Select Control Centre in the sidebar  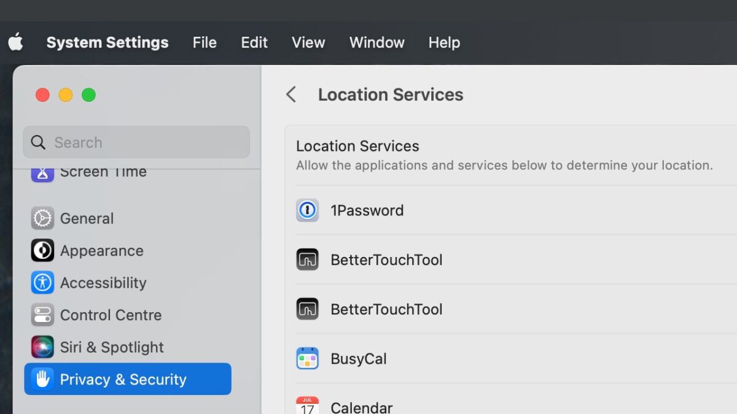[x=128, y=315]
